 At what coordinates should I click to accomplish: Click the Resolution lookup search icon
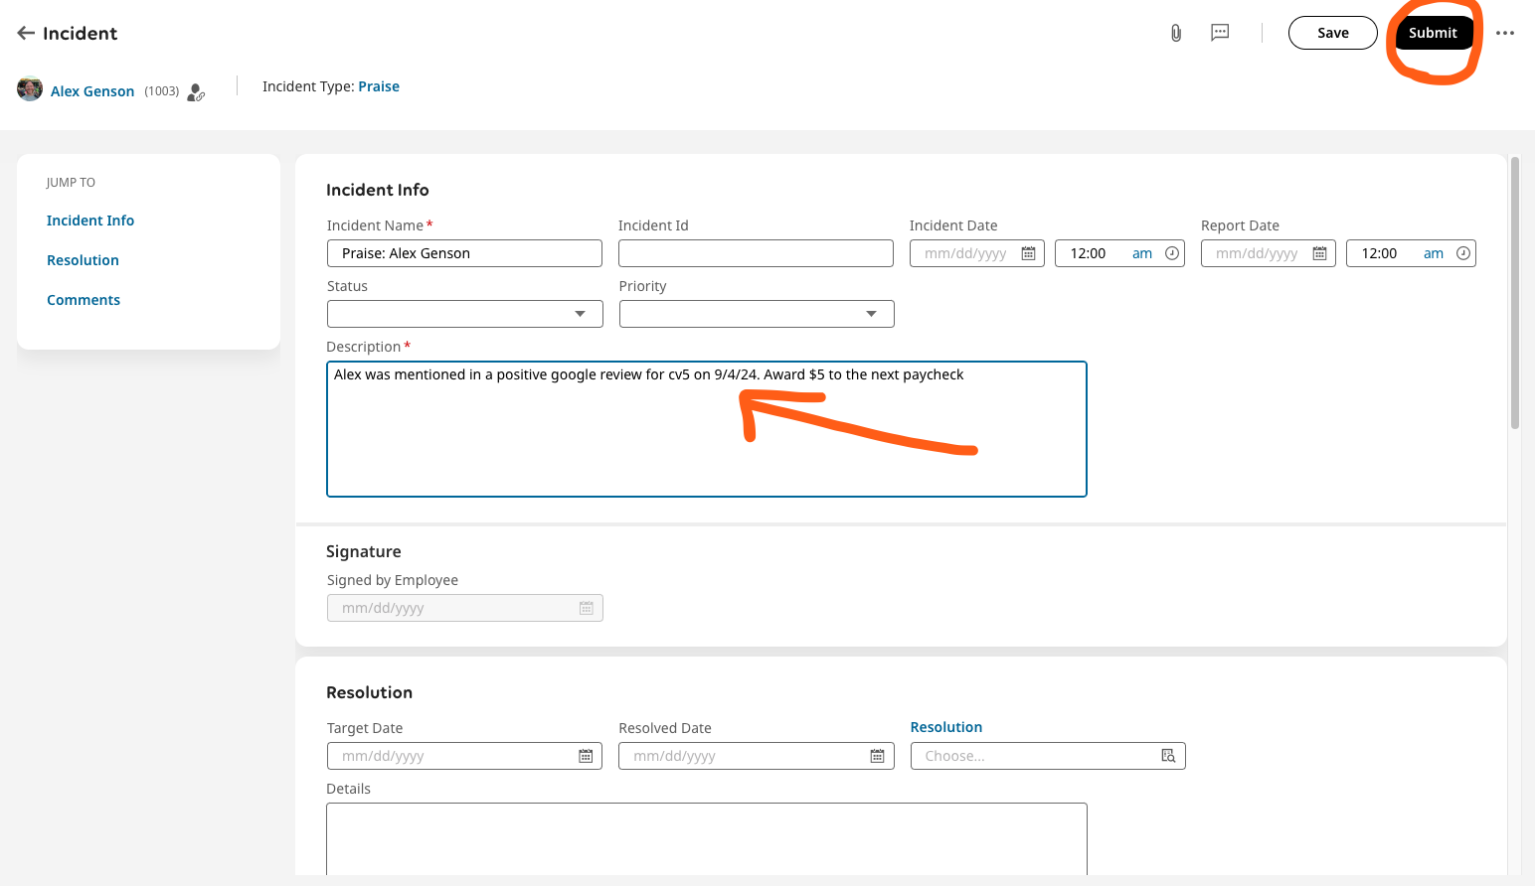click(1168, 756)
